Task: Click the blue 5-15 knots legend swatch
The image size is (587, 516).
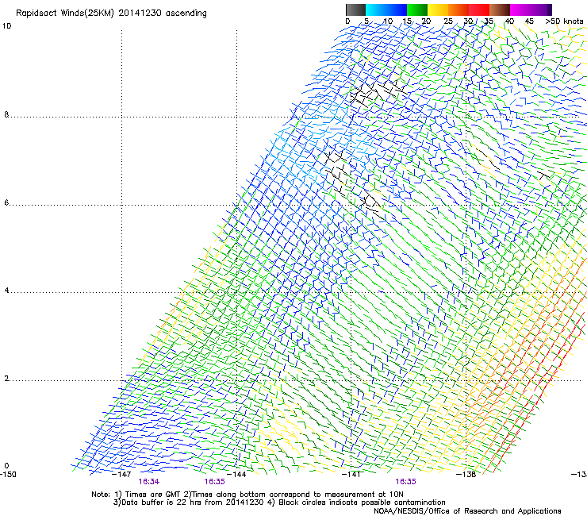Action: (386, 10)
